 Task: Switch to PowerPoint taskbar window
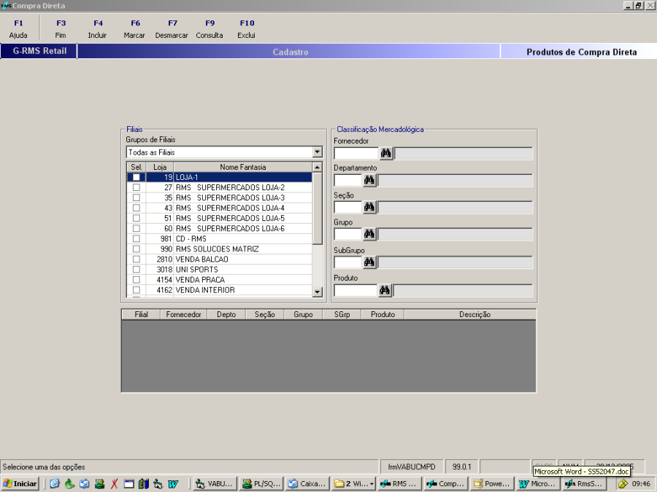click(x=492, y=484)
